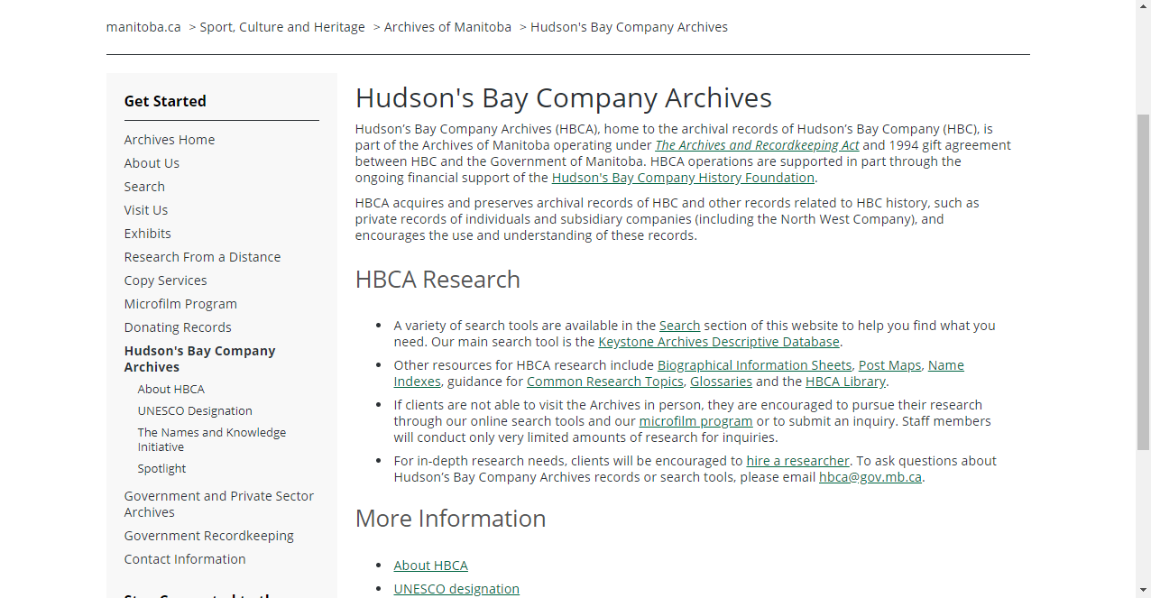
Task: Click the hire a researcher link
Action: 797,461
